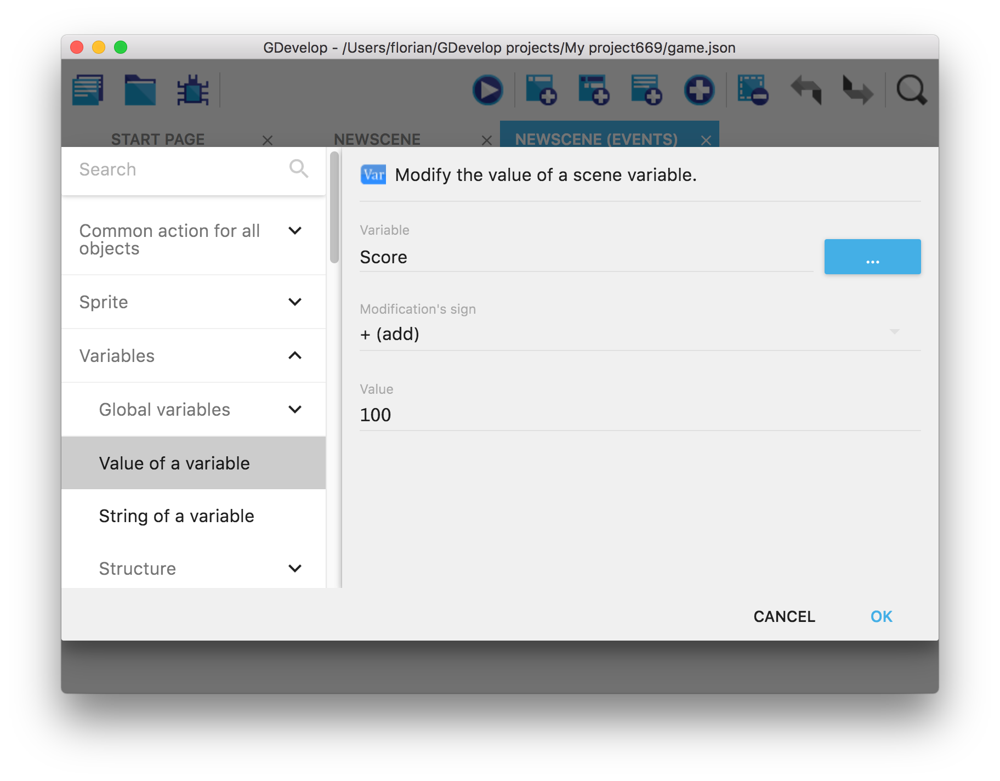The height and width of the screenshot is (781, 1000).
Task: Click the delete selection icon in toolbar
Action: [x=752, y=90]
